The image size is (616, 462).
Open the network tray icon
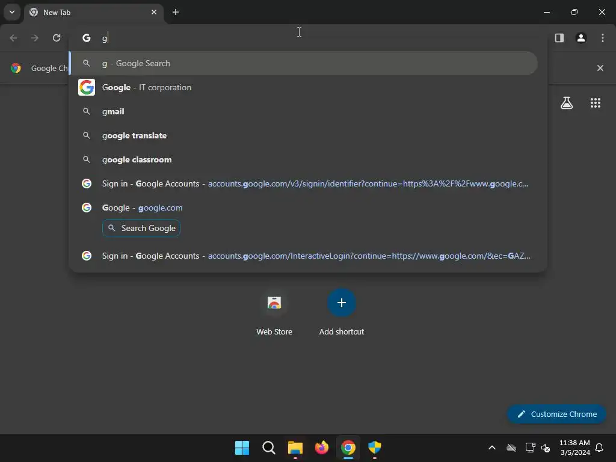click(x=531, y=448)
